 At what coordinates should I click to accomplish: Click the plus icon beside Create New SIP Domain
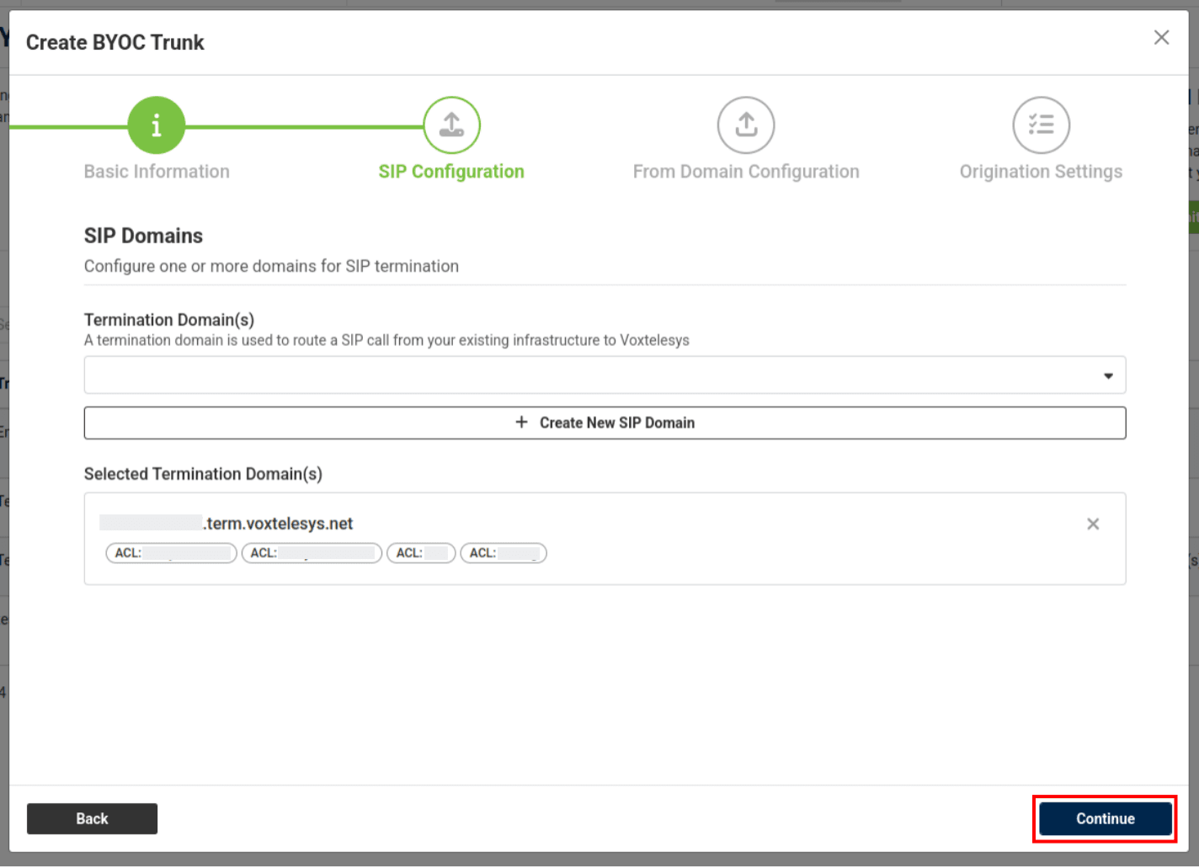[x=521, y=423]
